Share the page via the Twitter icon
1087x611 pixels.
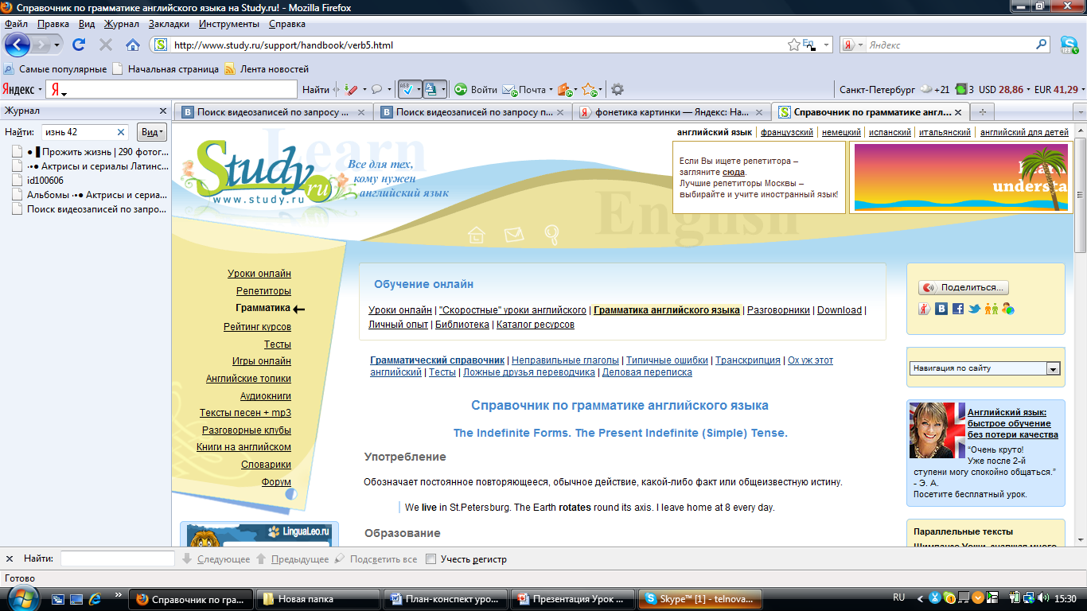point(974,309)
